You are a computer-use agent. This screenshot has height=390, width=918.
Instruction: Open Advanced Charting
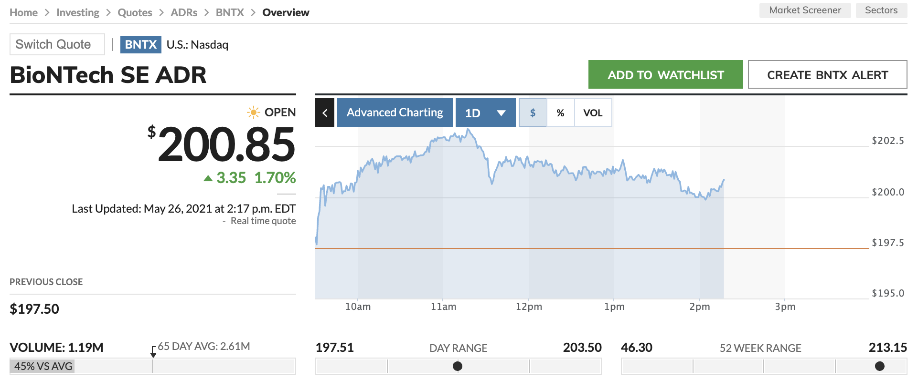pos(395,113)
